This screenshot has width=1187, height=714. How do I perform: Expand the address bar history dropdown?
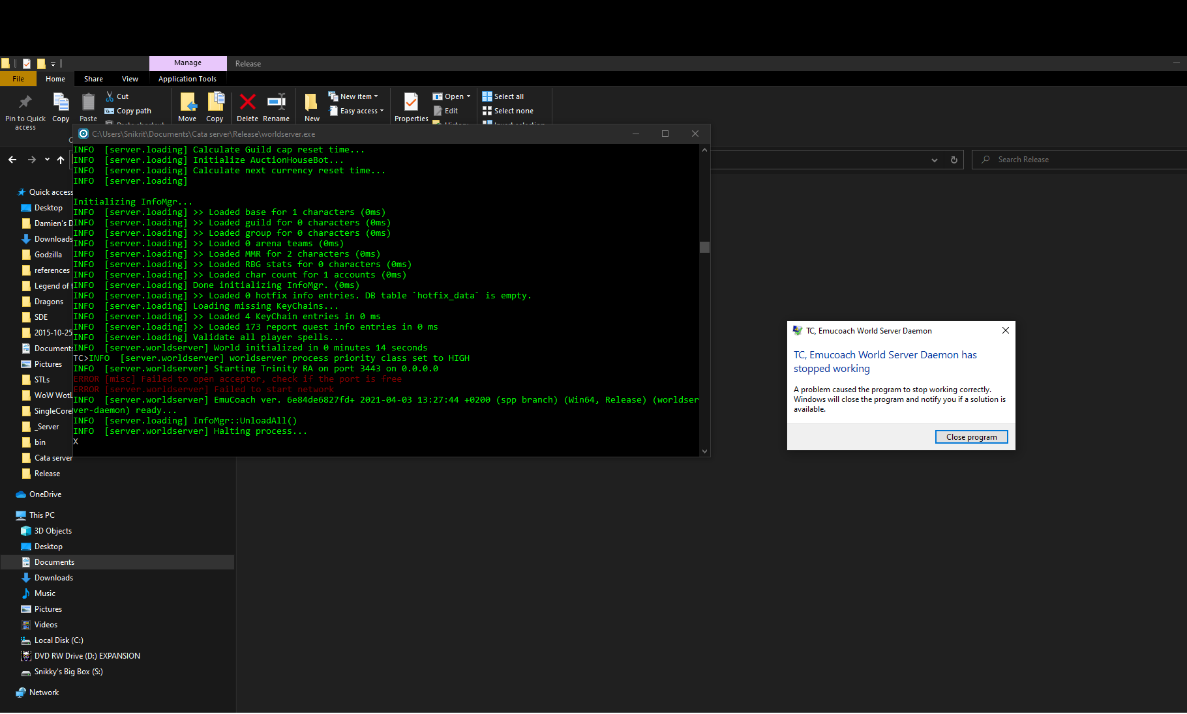pyautogui.click(x=935, y=160)
